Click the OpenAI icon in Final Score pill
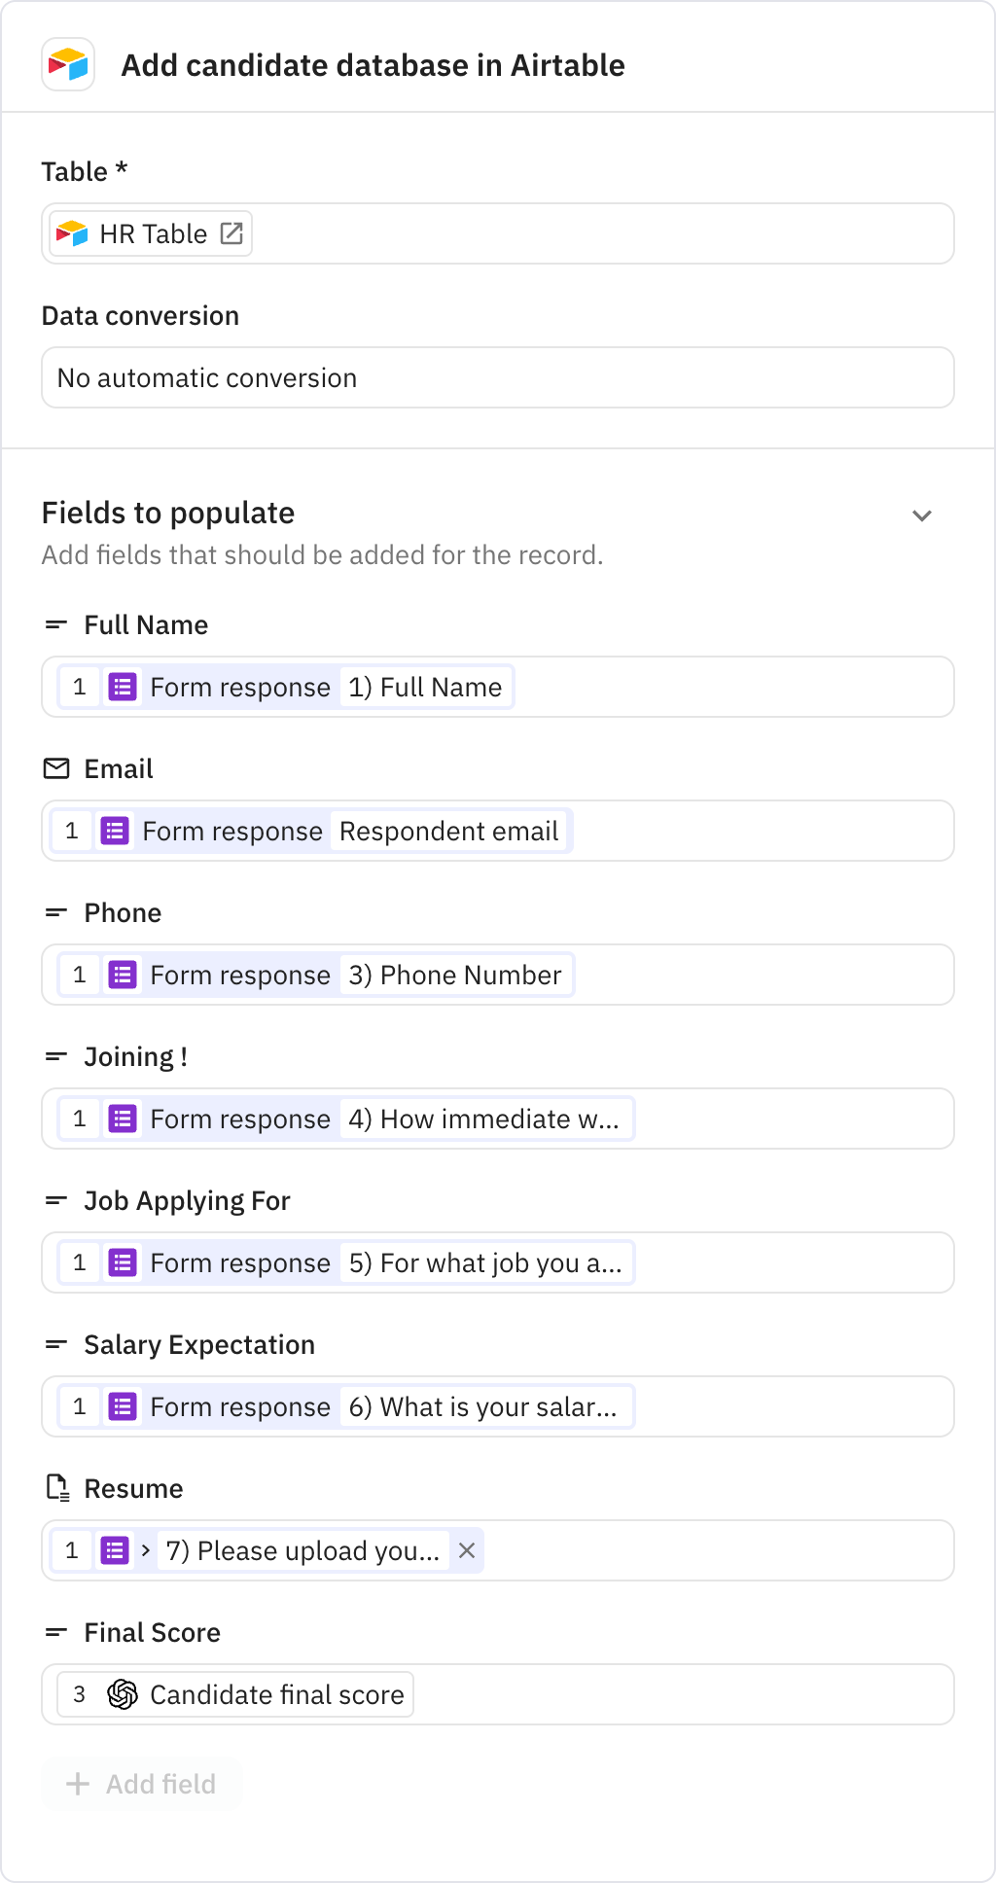 pyautogui.click(x=122, y=1694)
